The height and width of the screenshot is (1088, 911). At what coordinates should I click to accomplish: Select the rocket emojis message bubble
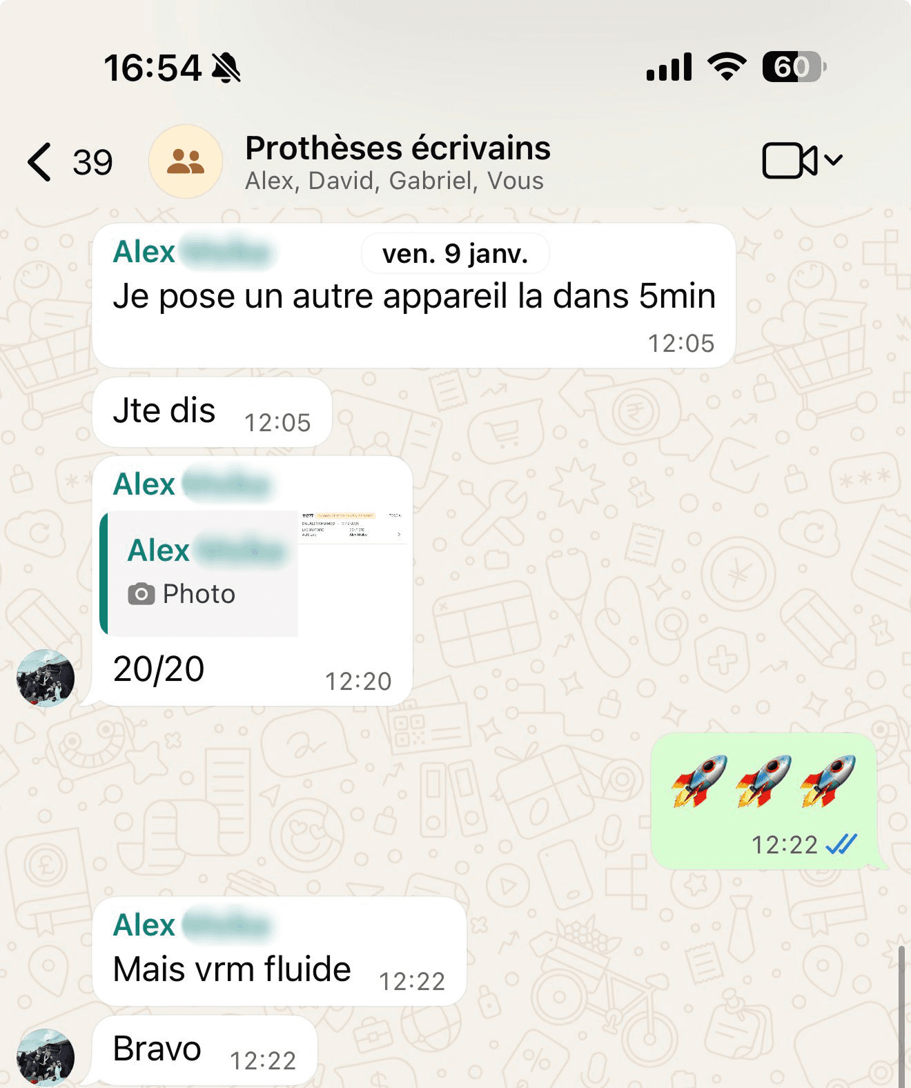(764, 801)
